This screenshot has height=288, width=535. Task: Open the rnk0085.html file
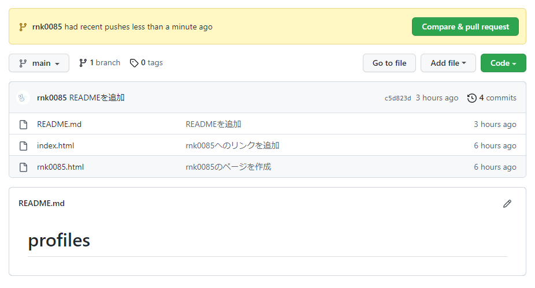tap(61, 167)
